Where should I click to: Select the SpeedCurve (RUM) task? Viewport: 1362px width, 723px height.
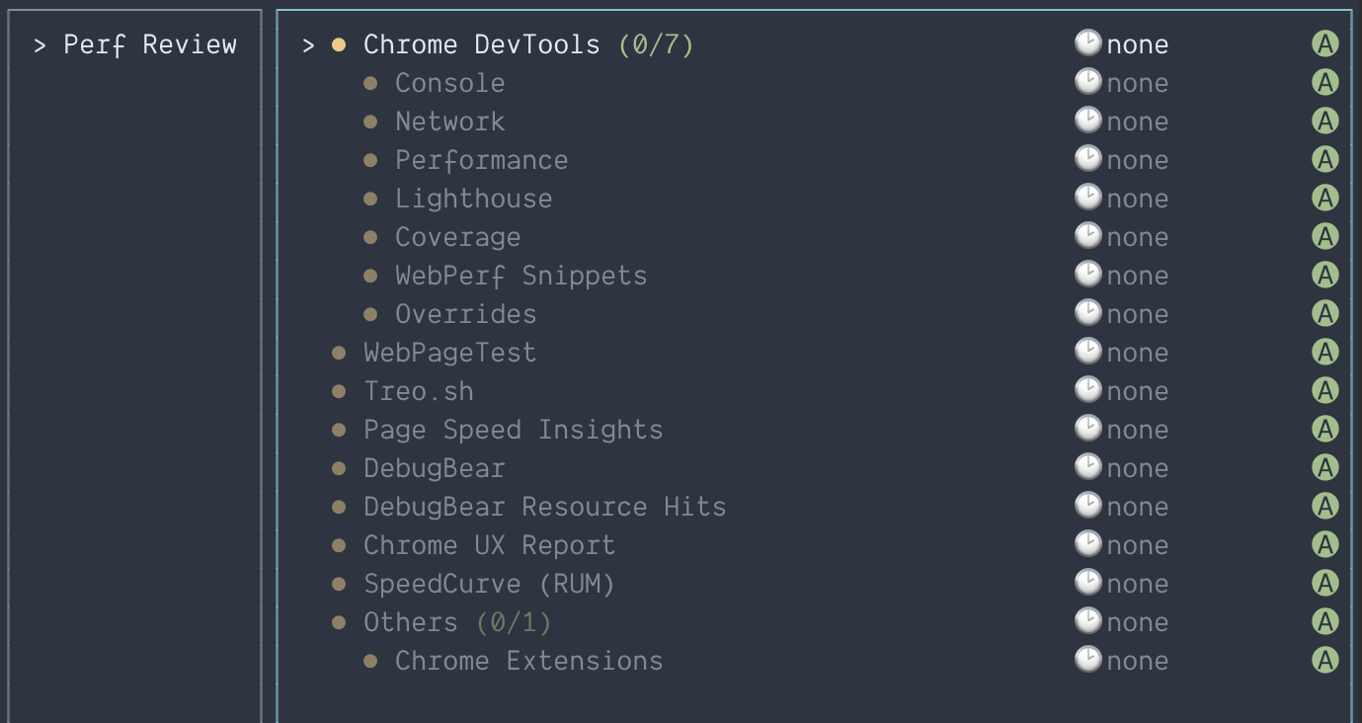click(490, 584)
